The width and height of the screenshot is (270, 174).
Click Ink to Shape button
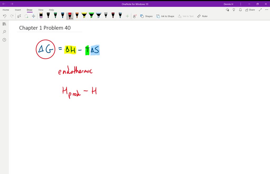coord(165,16)
